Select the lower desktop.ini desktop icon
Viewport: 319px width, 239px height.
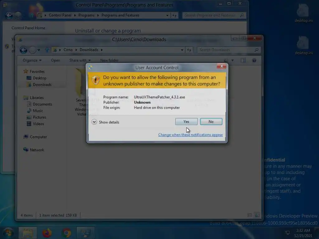tap(303, 45)
